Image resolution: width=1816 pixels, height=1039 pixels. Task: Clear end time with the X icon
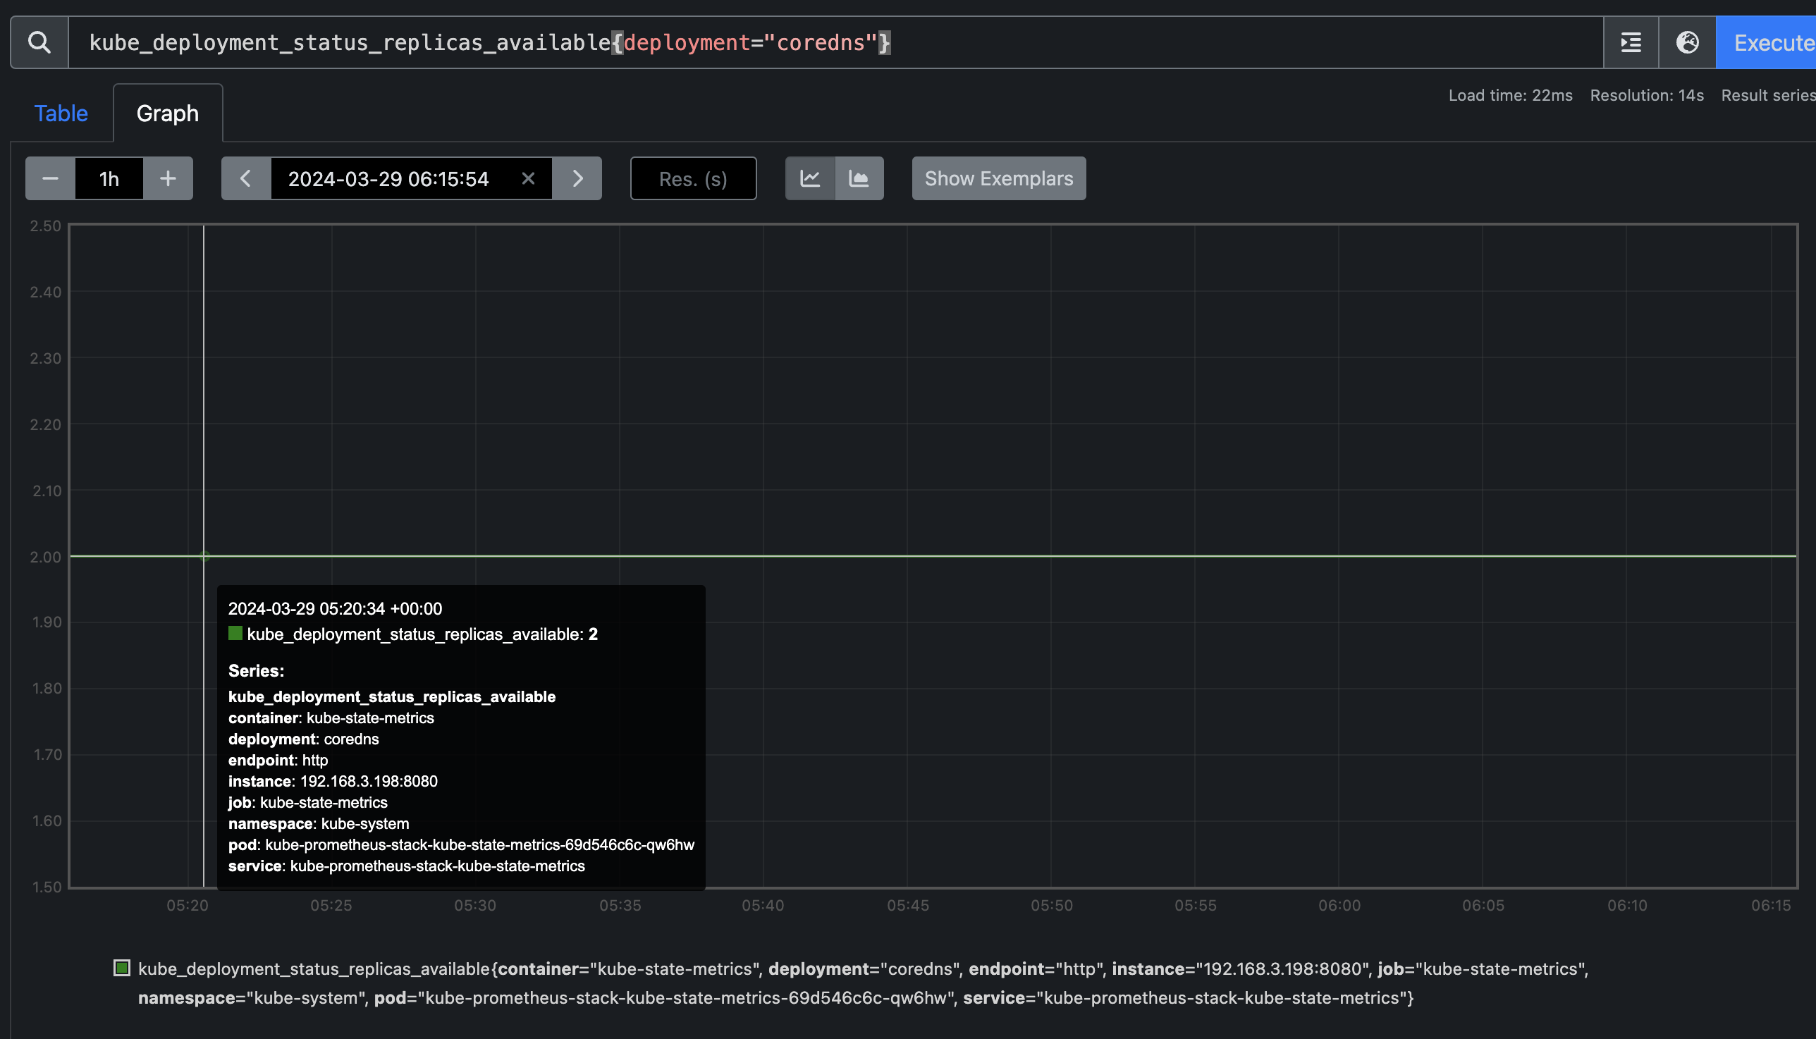(528, 178)
